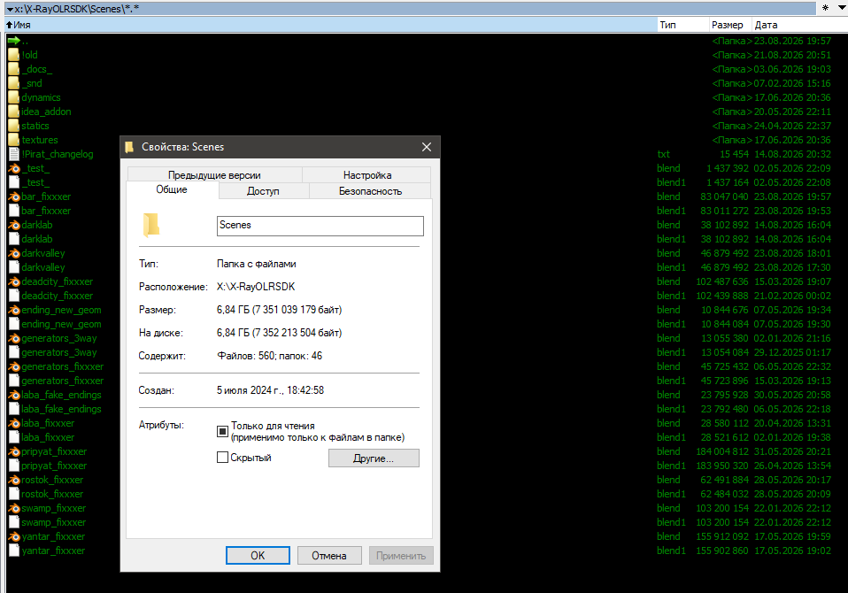Click Blender icon of darklab blend file
The width and height of the screenshot is (848, 593).
pyautogui.click(x=14, y=225)
